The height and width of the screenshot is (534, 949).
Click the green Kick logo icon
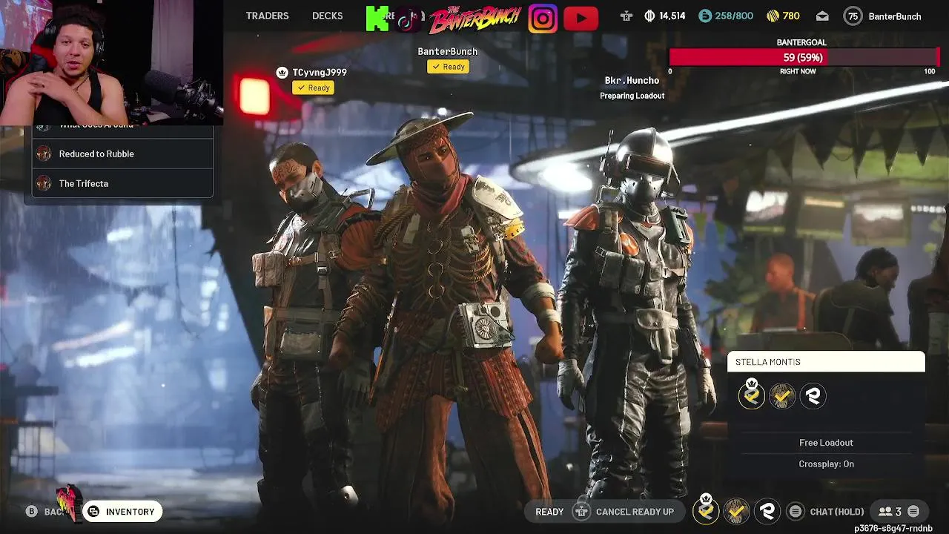377,18
